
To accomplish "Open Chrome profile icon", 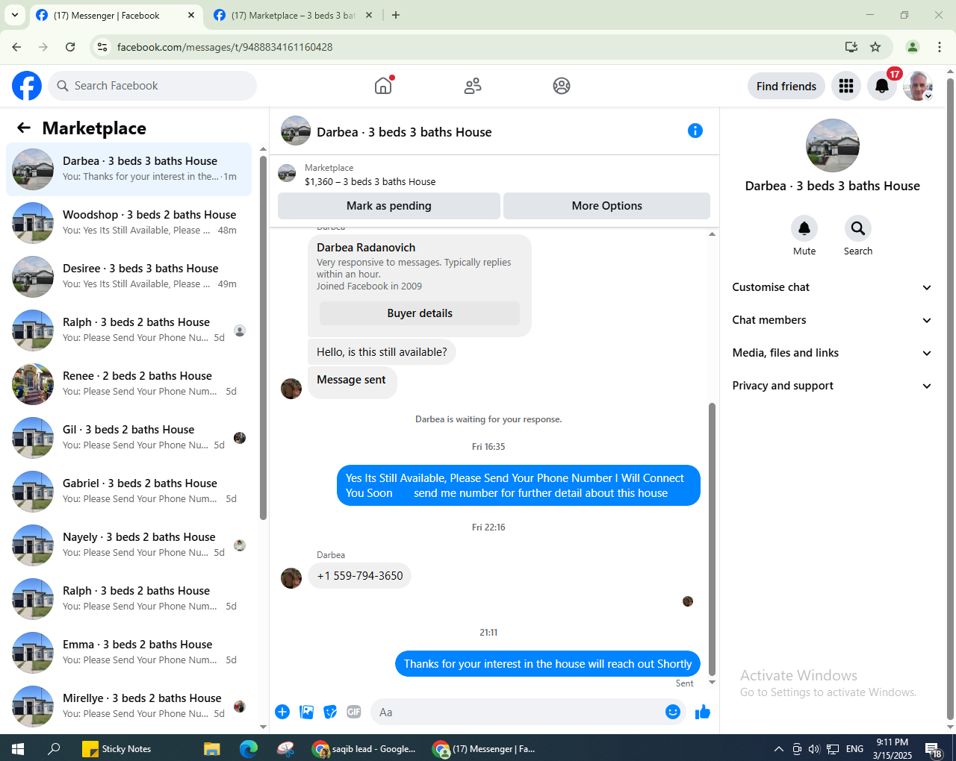I will pyautogui.click(x=913, y=47).
